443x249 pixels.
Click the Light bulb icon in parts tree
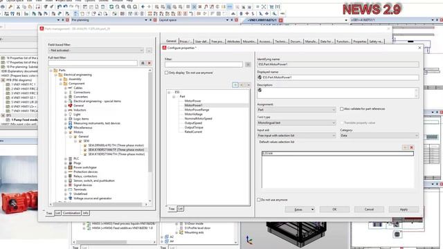pyautogui.click(x=71, y=114)
